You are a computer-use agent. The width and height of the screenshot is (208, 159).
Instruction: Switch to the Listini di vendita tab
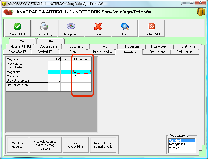[x=101, y=52]
